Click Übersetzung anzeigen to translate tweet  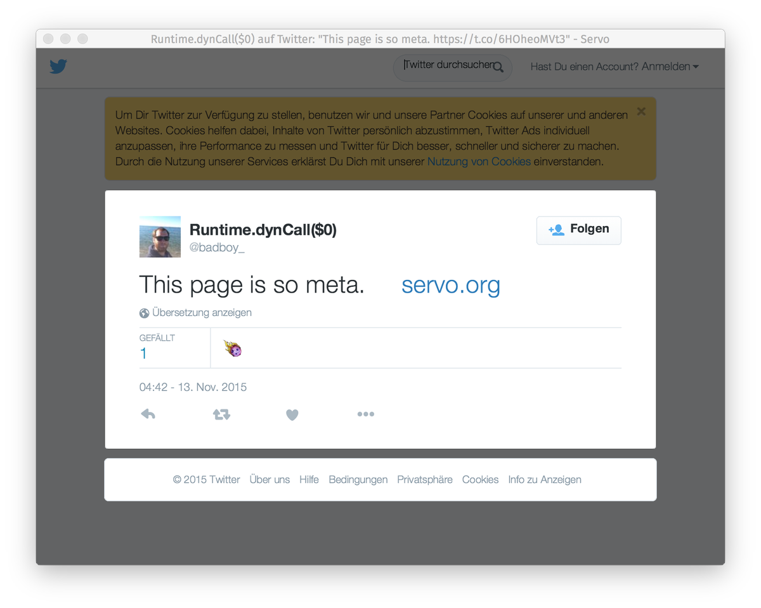202,313
